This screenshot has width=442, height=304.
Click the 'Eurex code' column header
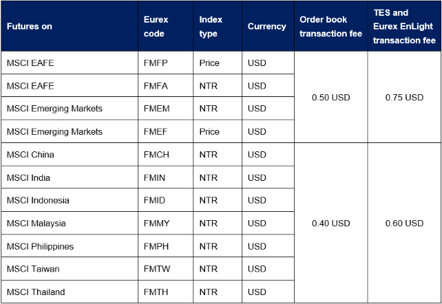tap(156, 27)
